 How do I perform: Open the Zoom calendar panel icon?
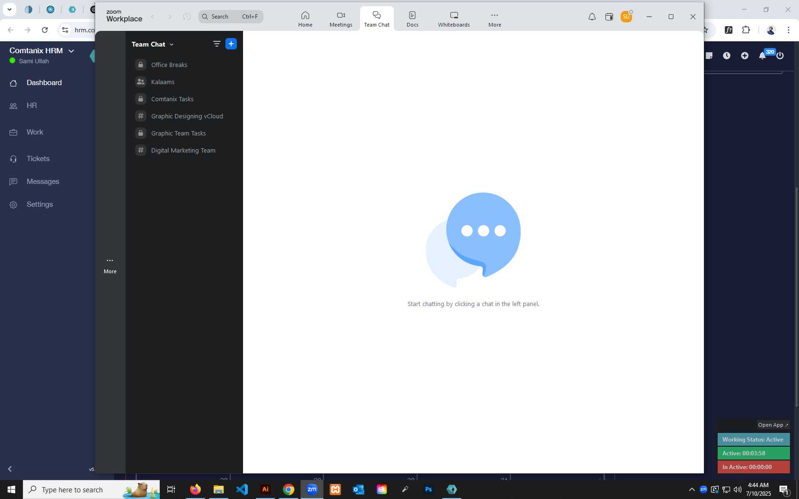609,17
